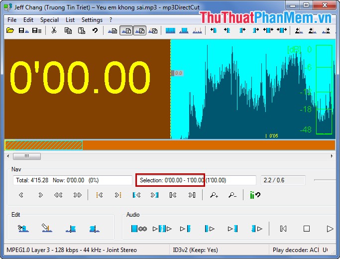Click the Open file folder icon
This screenshot has width=340, height=259.
(x=10, y=30)
